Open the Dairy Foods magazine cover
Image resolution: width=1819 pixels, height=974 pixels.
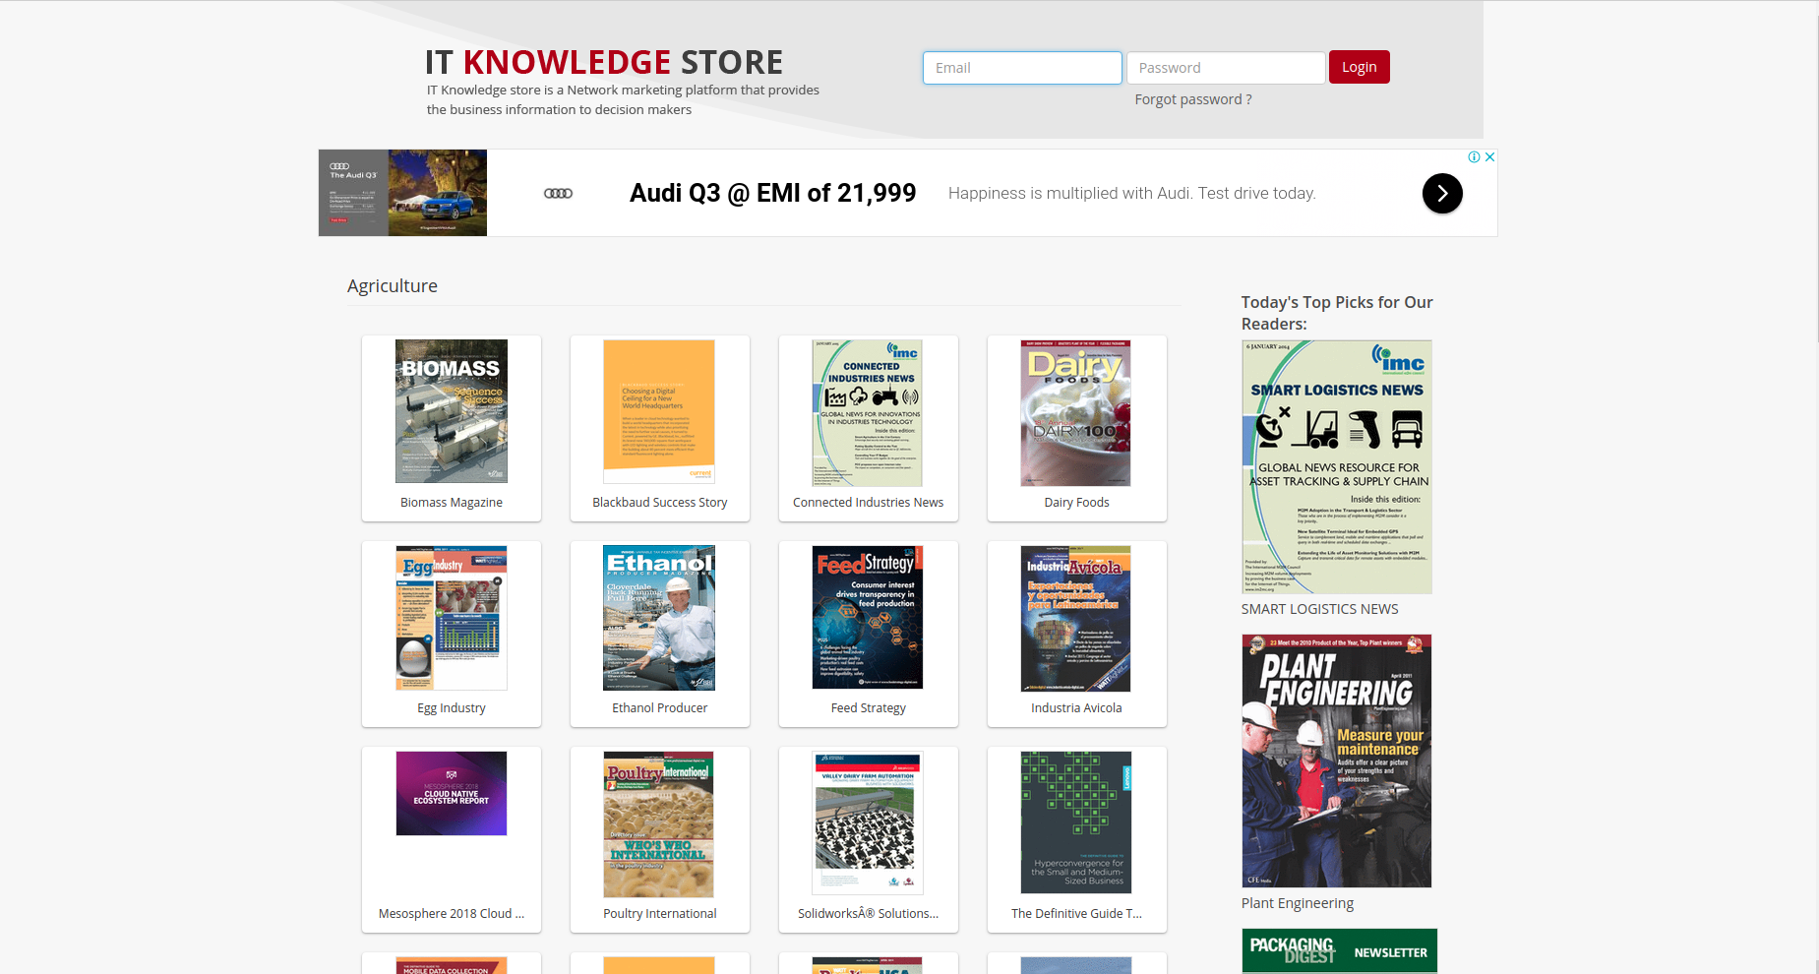point(1076,413)
